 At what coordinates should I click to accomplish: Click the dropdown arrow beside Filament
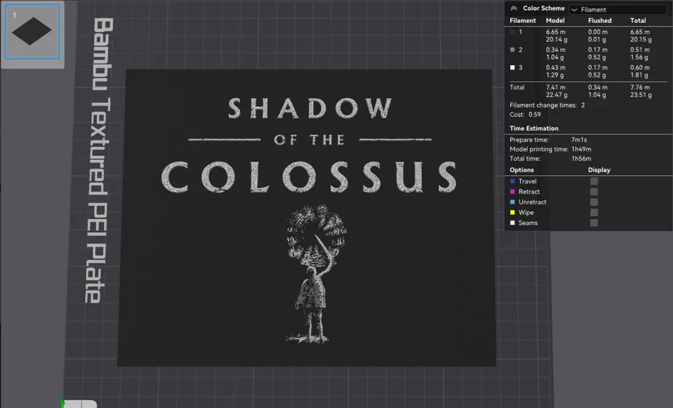click(574, 9)
